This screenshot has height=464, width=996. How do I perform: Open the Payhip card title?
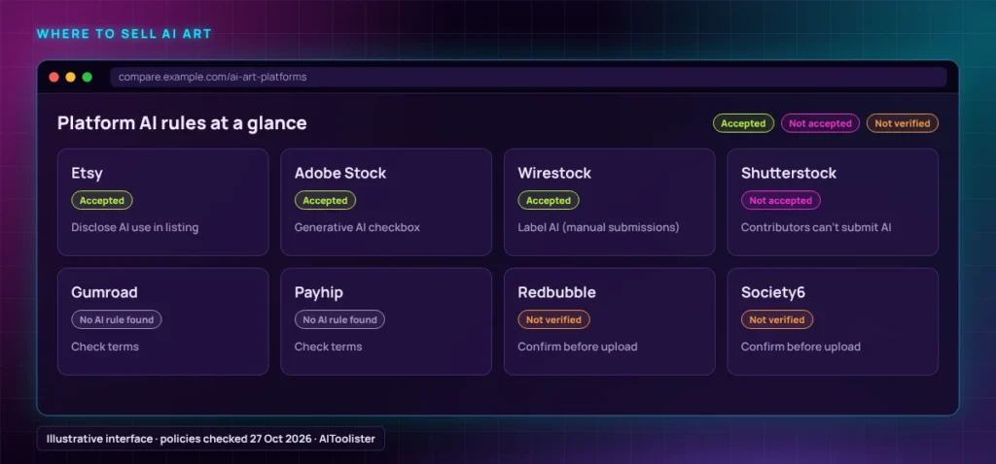[x=318, y=292]
